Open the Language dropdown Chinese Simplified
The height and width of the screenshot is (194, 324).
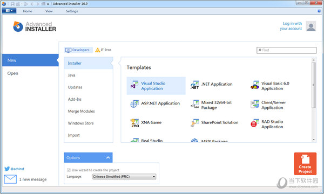click(x=124, y=177)
